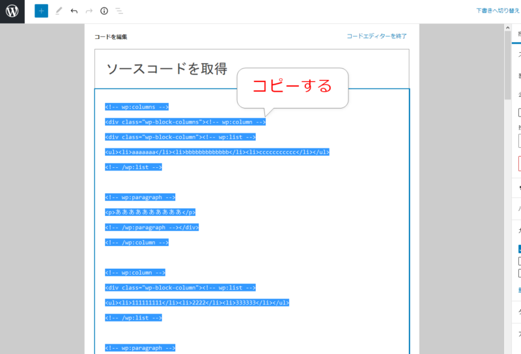Undo the last change
This screenshot has width=521, height=354.
pos(74,11)
